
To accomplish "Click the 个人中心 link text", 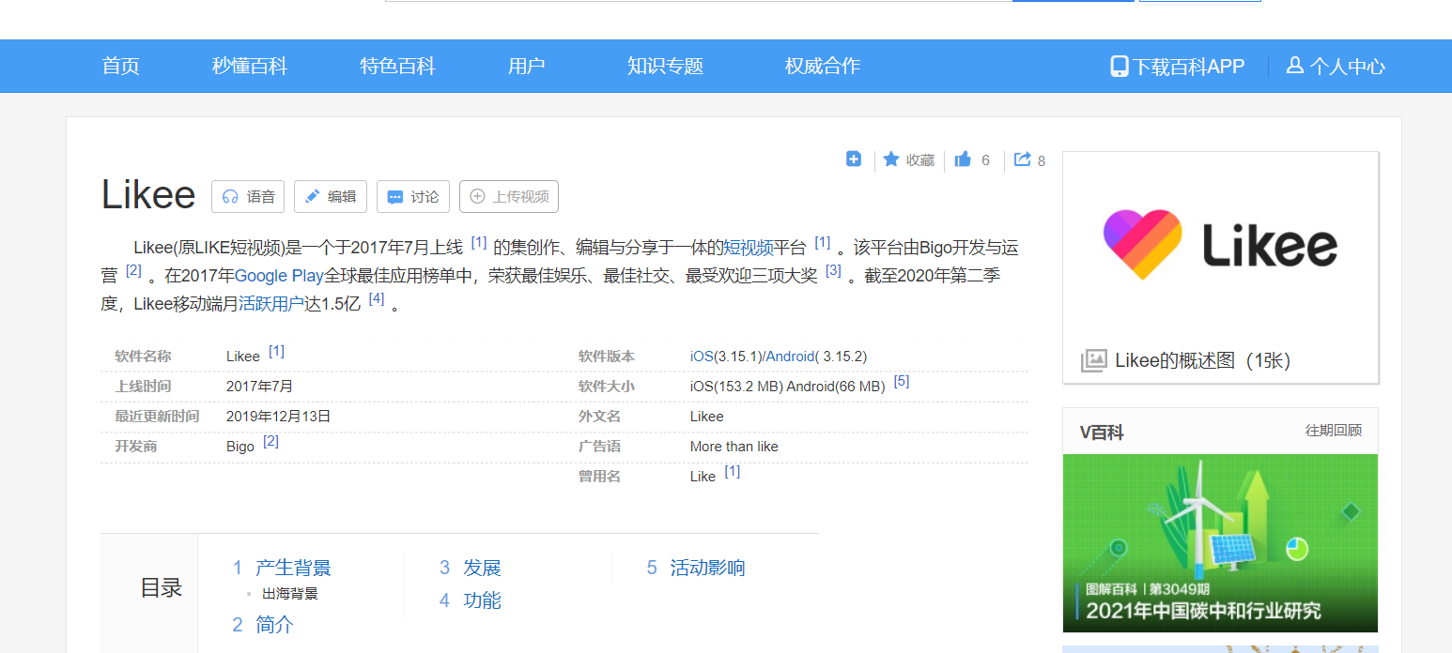I will pyautogui.click(x=1348, y=67).
